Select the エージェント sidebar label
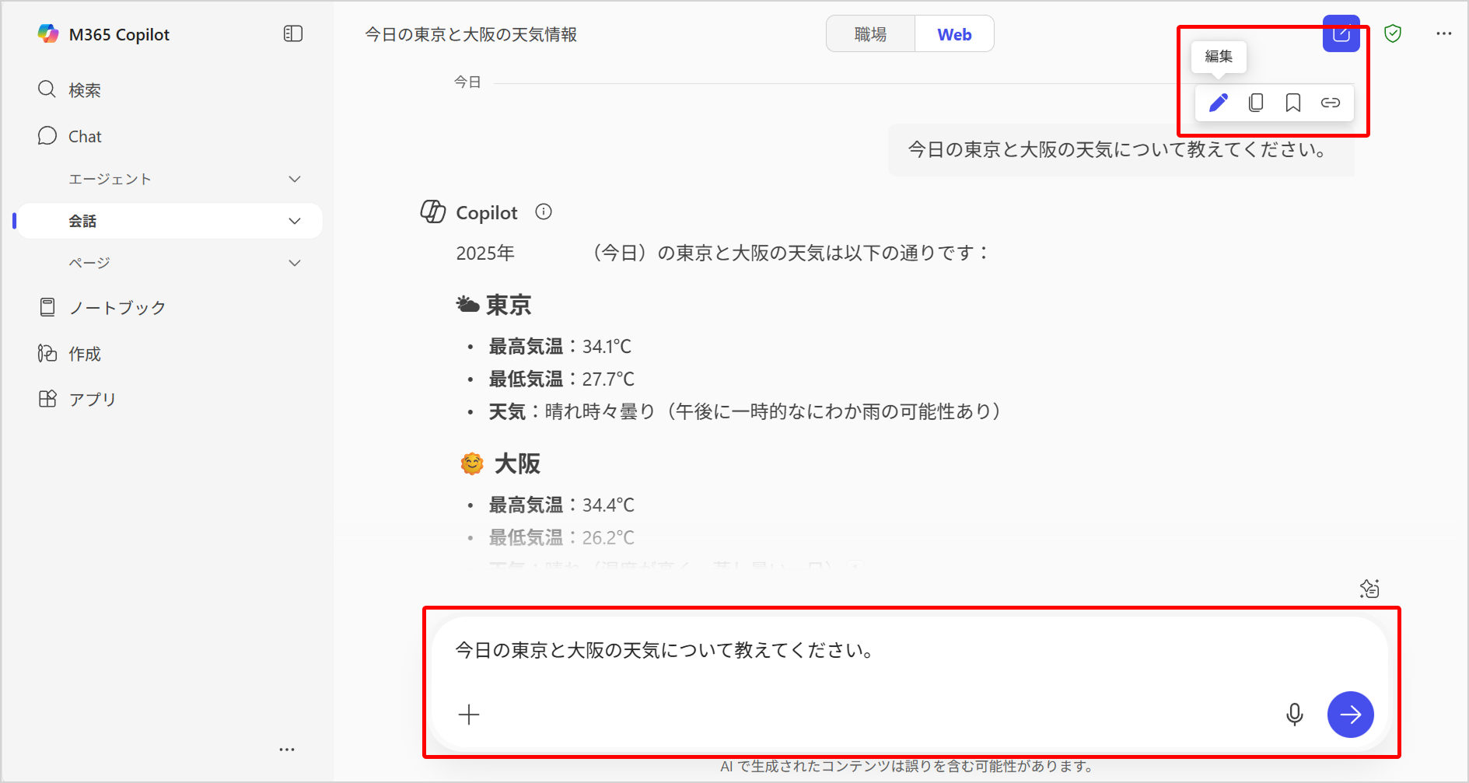The image size is (1469, 783). coord(110,179)
